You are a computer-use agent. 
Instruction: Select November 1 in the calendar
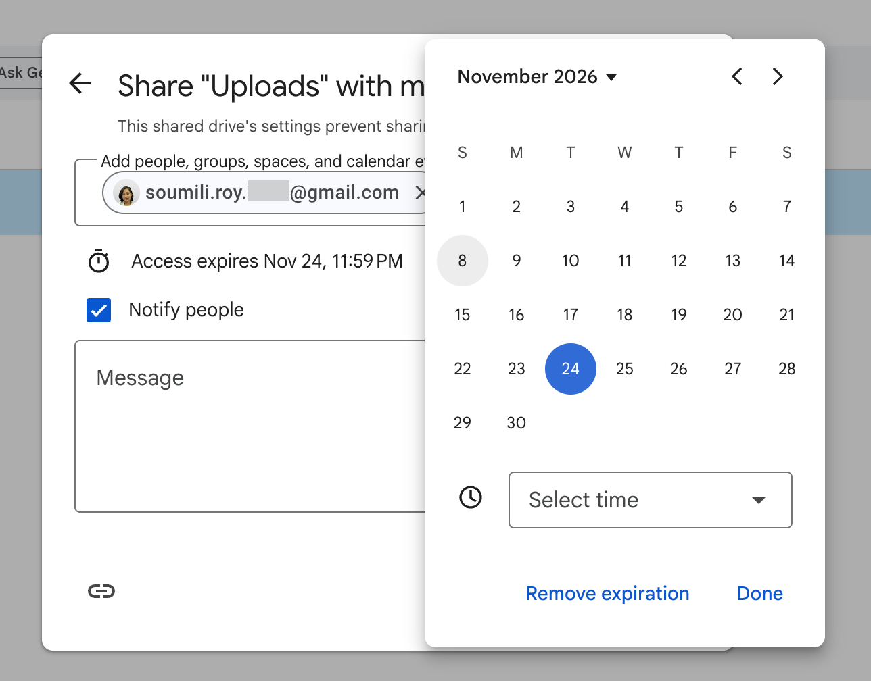pos(463,207)
